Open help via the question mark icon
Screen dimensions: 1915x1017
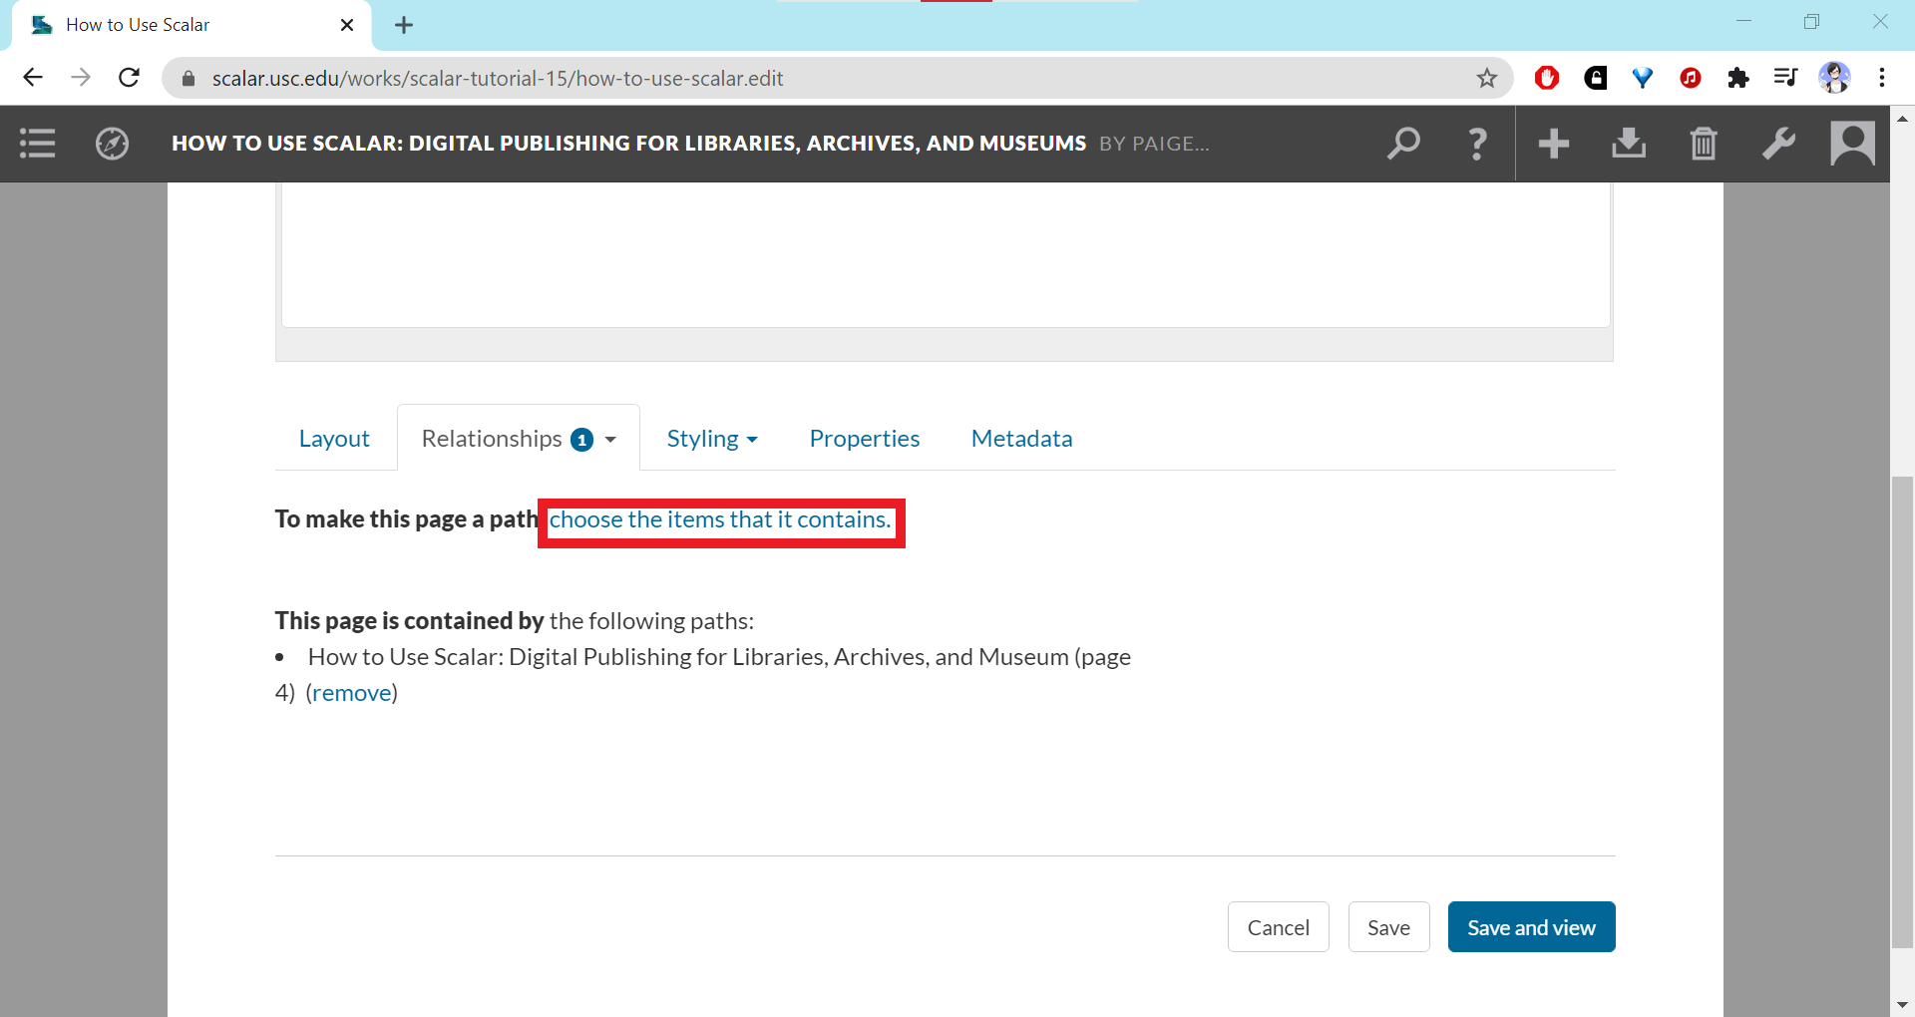tap(1477, 144)
